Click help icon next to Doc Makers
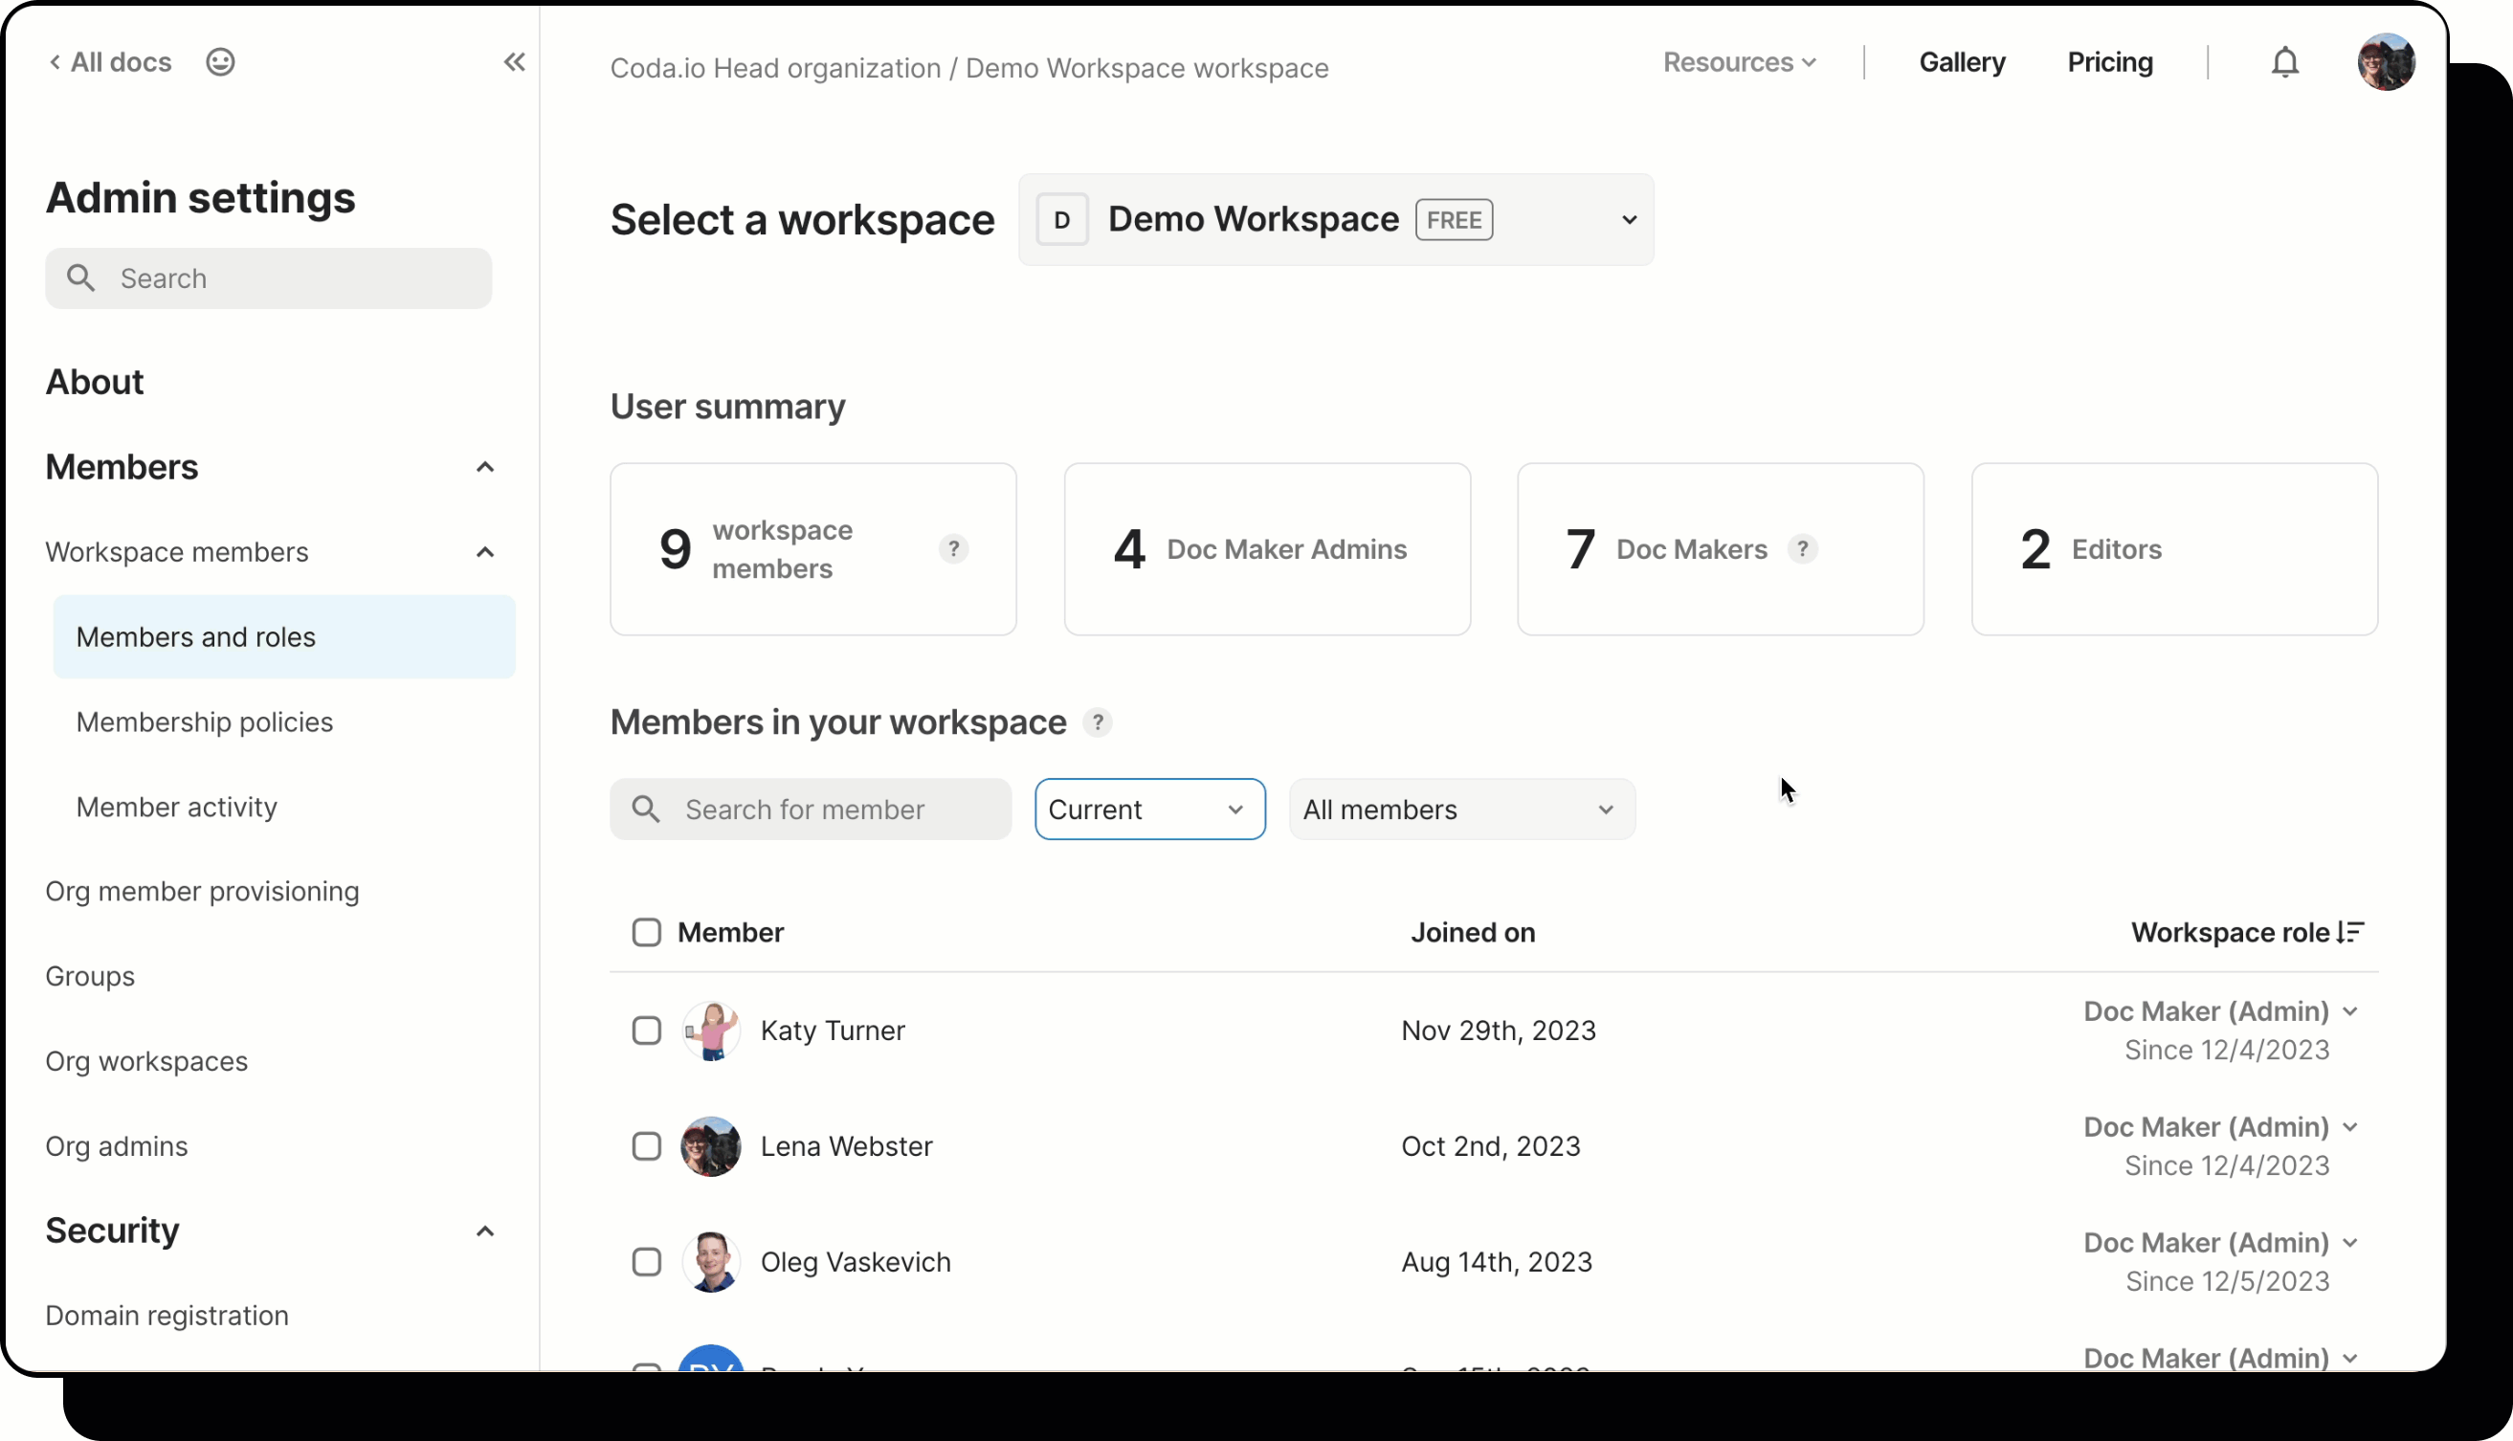Screen dimensions: 2513x1441 click(x=1802, y=548)
